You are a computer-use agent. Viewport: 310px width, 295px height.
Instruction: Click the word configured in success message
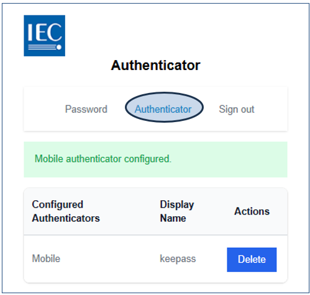pos(148,159)
